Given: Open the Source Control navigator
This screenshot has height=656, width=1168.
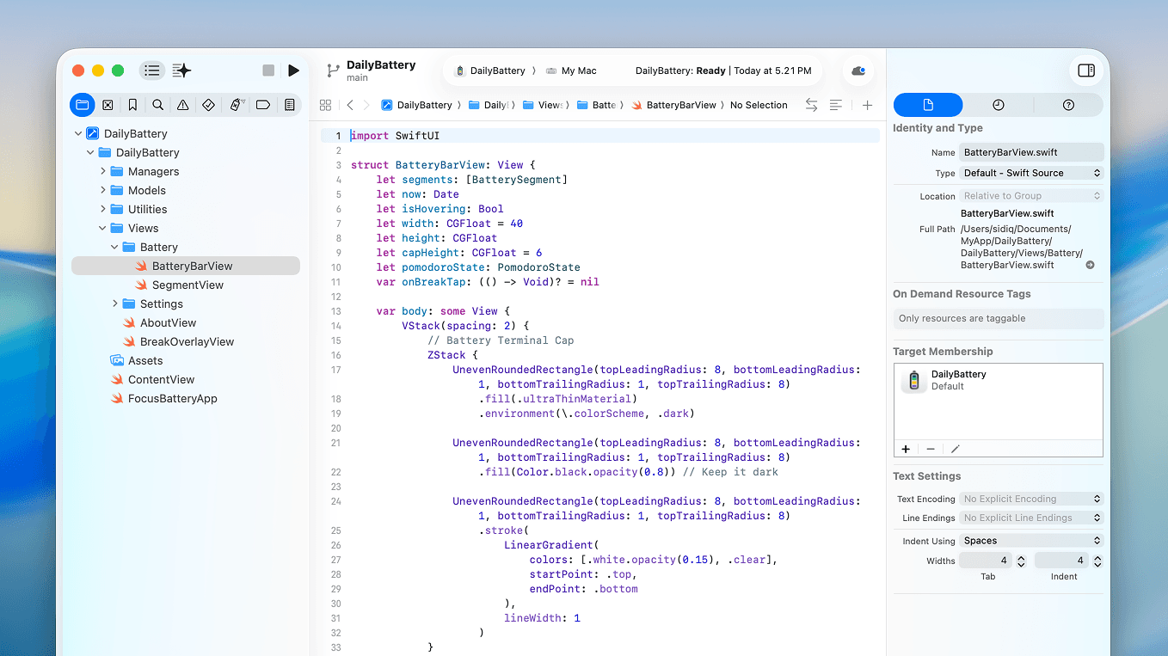Looking at the screenshot, I should (x=108, y=105).
